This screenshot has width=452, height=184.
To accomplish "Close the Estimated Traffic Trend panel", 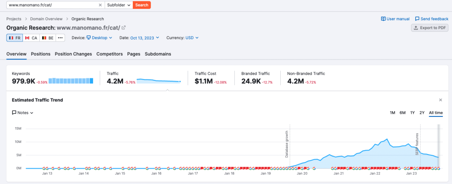I will click(440, 100).
